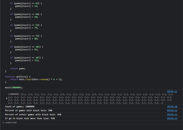Click the 'Count of games: 1000000' log message
Viewport: 183px width, 130px height.
(20, 107)
